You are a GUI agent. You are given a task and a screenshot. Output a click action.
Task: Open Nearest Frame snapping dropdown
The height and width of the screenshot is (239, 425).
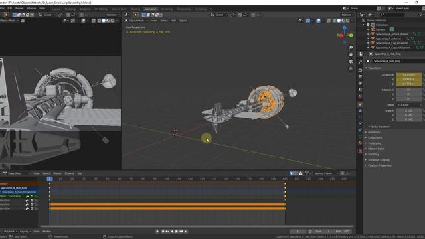[326, 173]
